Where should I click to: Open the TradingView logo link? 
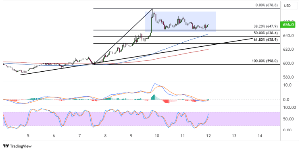[x=17, y=146]
